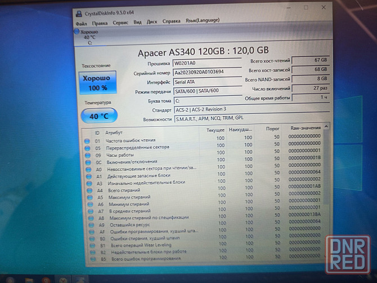Viewport: 377px width, 283px height.
Task: Open the Справка menu
Action: (171, 21)
